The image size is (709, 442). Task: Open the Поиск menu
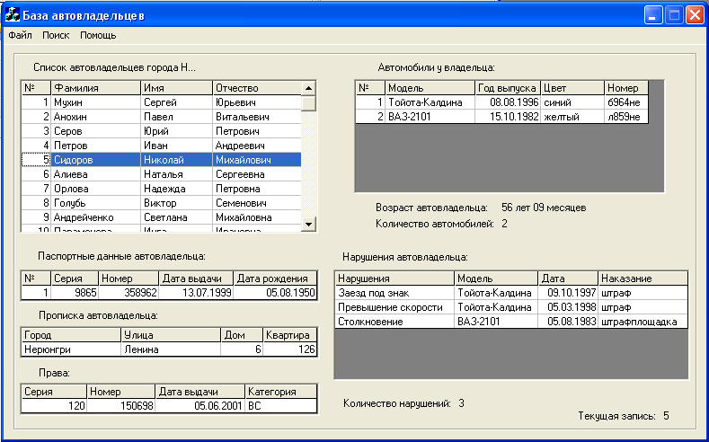tap(56, 35)
